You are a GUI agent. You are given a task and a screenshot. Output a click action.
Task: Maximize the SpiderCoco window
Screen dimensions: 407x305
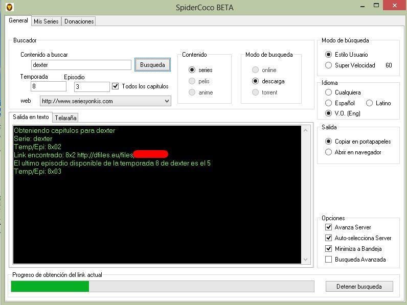tap(376, 5)
